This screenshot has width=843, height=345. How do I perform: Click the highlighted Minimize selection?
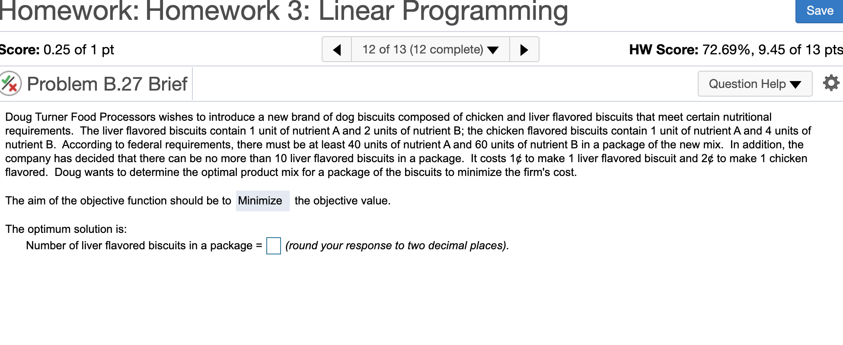(x=262, y=201)
